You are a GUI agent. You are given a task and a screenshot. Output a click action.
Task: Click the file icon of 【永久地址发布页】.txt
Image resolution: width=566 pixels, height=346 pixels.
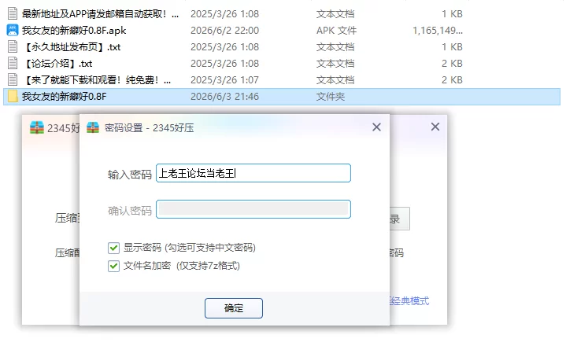13,47
